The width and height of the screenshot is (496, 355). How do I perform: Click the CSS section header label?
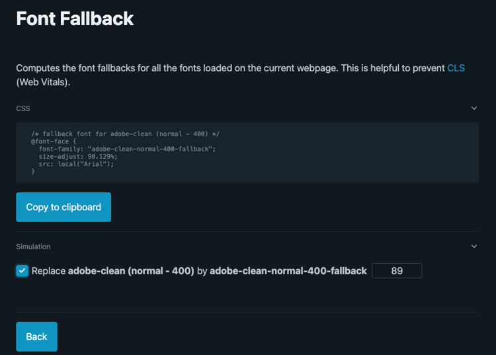tap(23, 108)
